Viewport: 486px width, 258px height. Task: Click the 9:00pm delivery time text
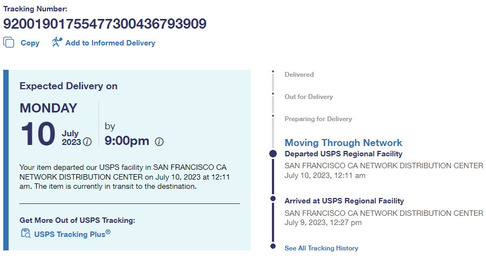[x=127, y=141]
